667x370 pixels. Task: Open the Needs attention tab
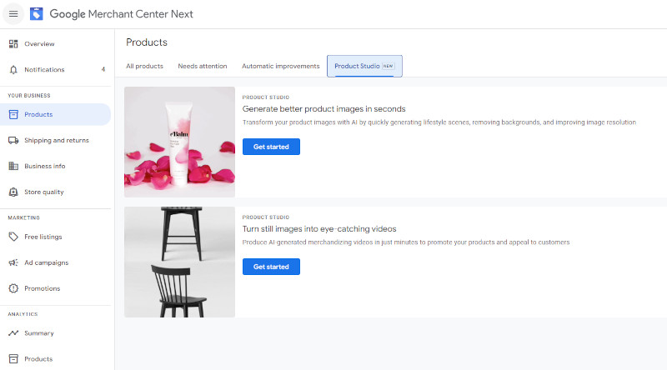coord(202,66)
